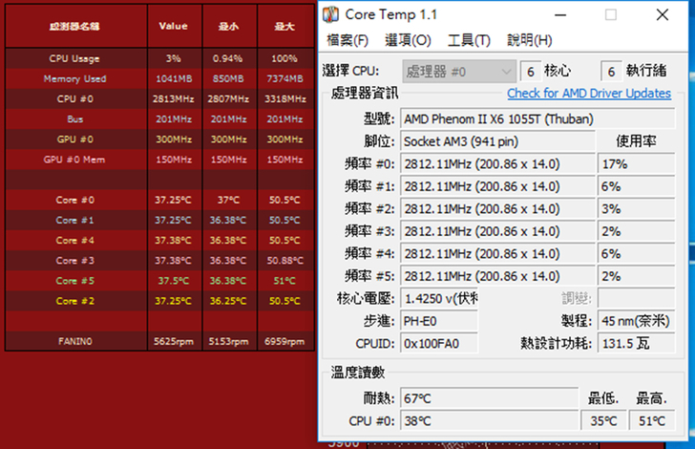Select the 頻率 #2 frequency value

[x=497, y=209]
